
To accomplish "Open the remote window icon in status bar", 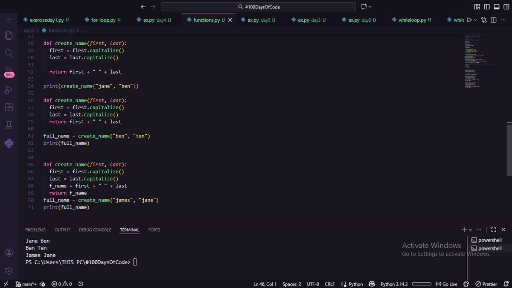I will [x=6, y=284].
